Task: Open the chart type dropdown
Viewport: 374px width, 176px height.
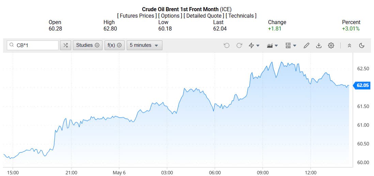Action: (x=272, y=45)
